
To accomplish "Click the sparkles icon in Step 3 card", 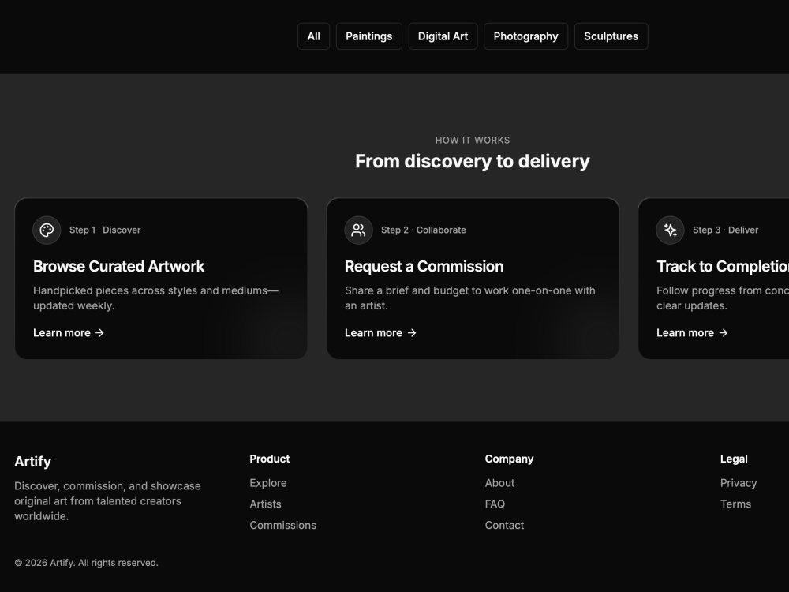I will coord(670,230).
